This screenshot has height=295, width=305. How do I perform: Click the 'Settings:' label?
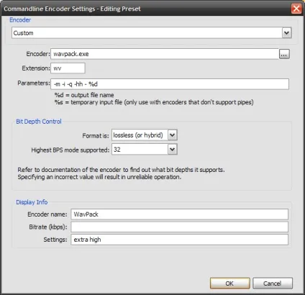55,240
